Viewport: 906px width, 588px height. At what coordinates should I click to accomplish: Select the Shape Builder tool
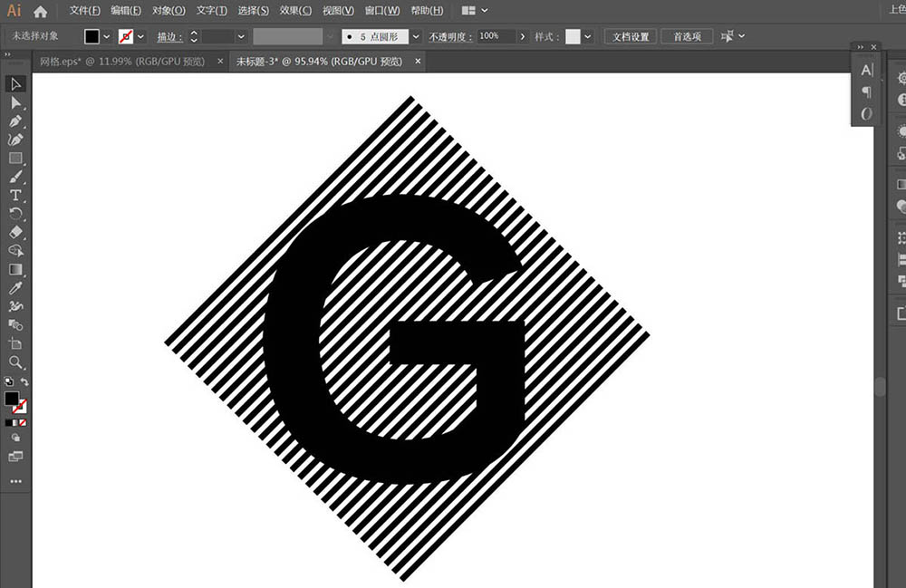point(15,324)
